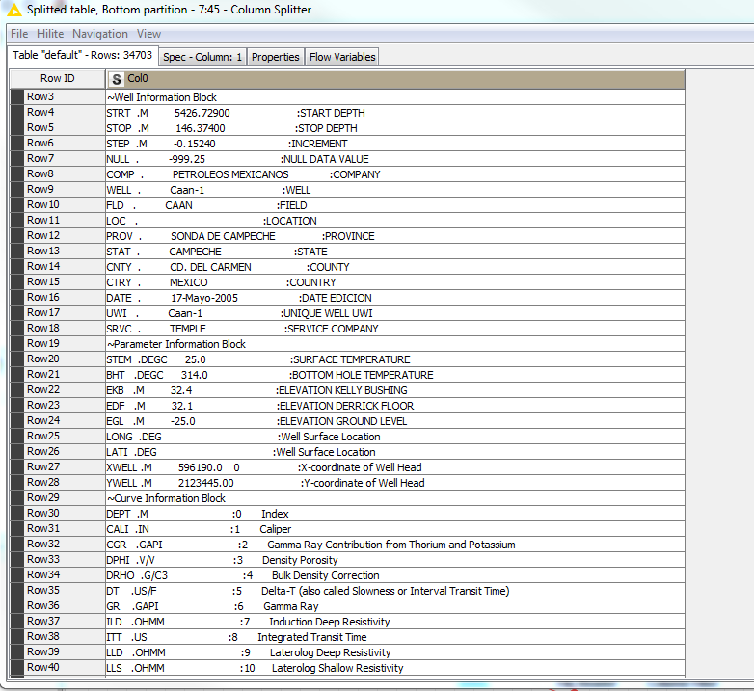This screenshot has height=691, width=754.
Task: Switch to the Spec - Column: 1 tab
Action: tap(202, 57)
